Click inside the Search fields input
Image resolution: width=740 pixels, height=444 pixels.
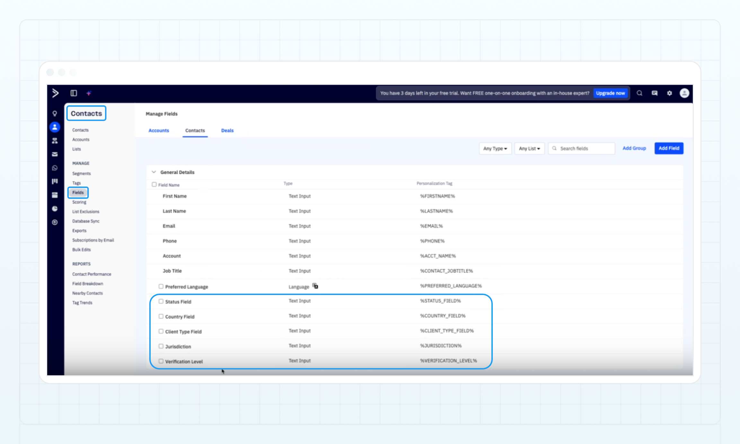(581, 148)
